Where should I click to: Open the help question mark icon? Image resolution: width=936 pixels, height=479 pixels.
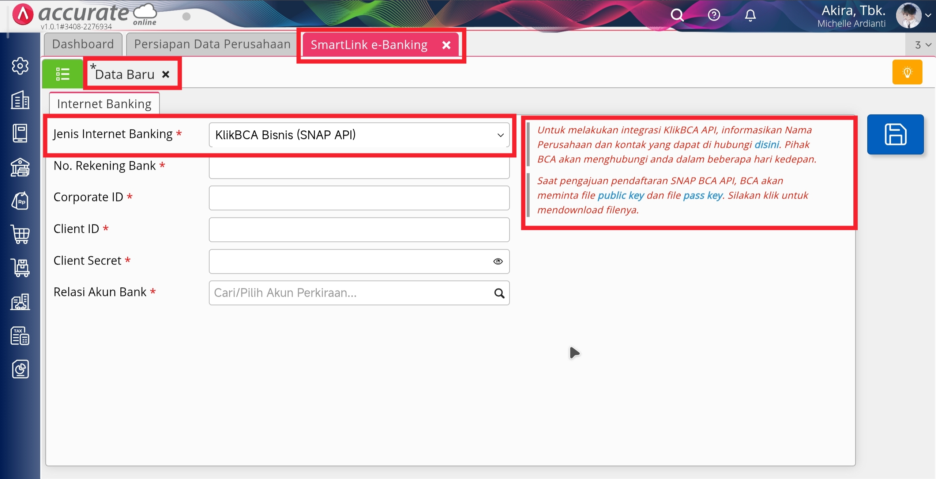tap(714, 15)
